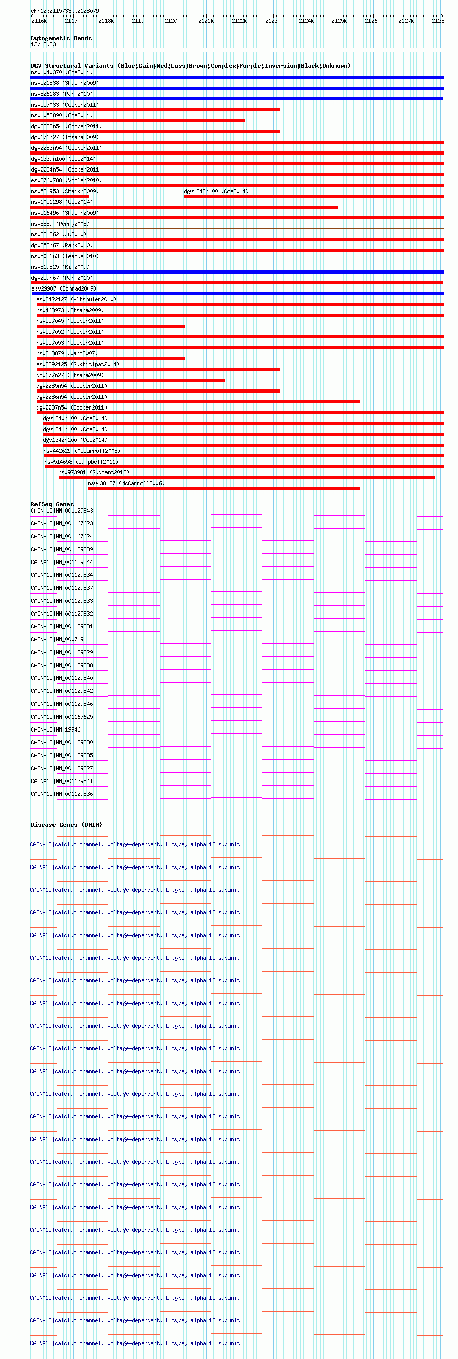
Task: Click the chr12:2115733..2128079 coordinate label
Action: (65, 10)
